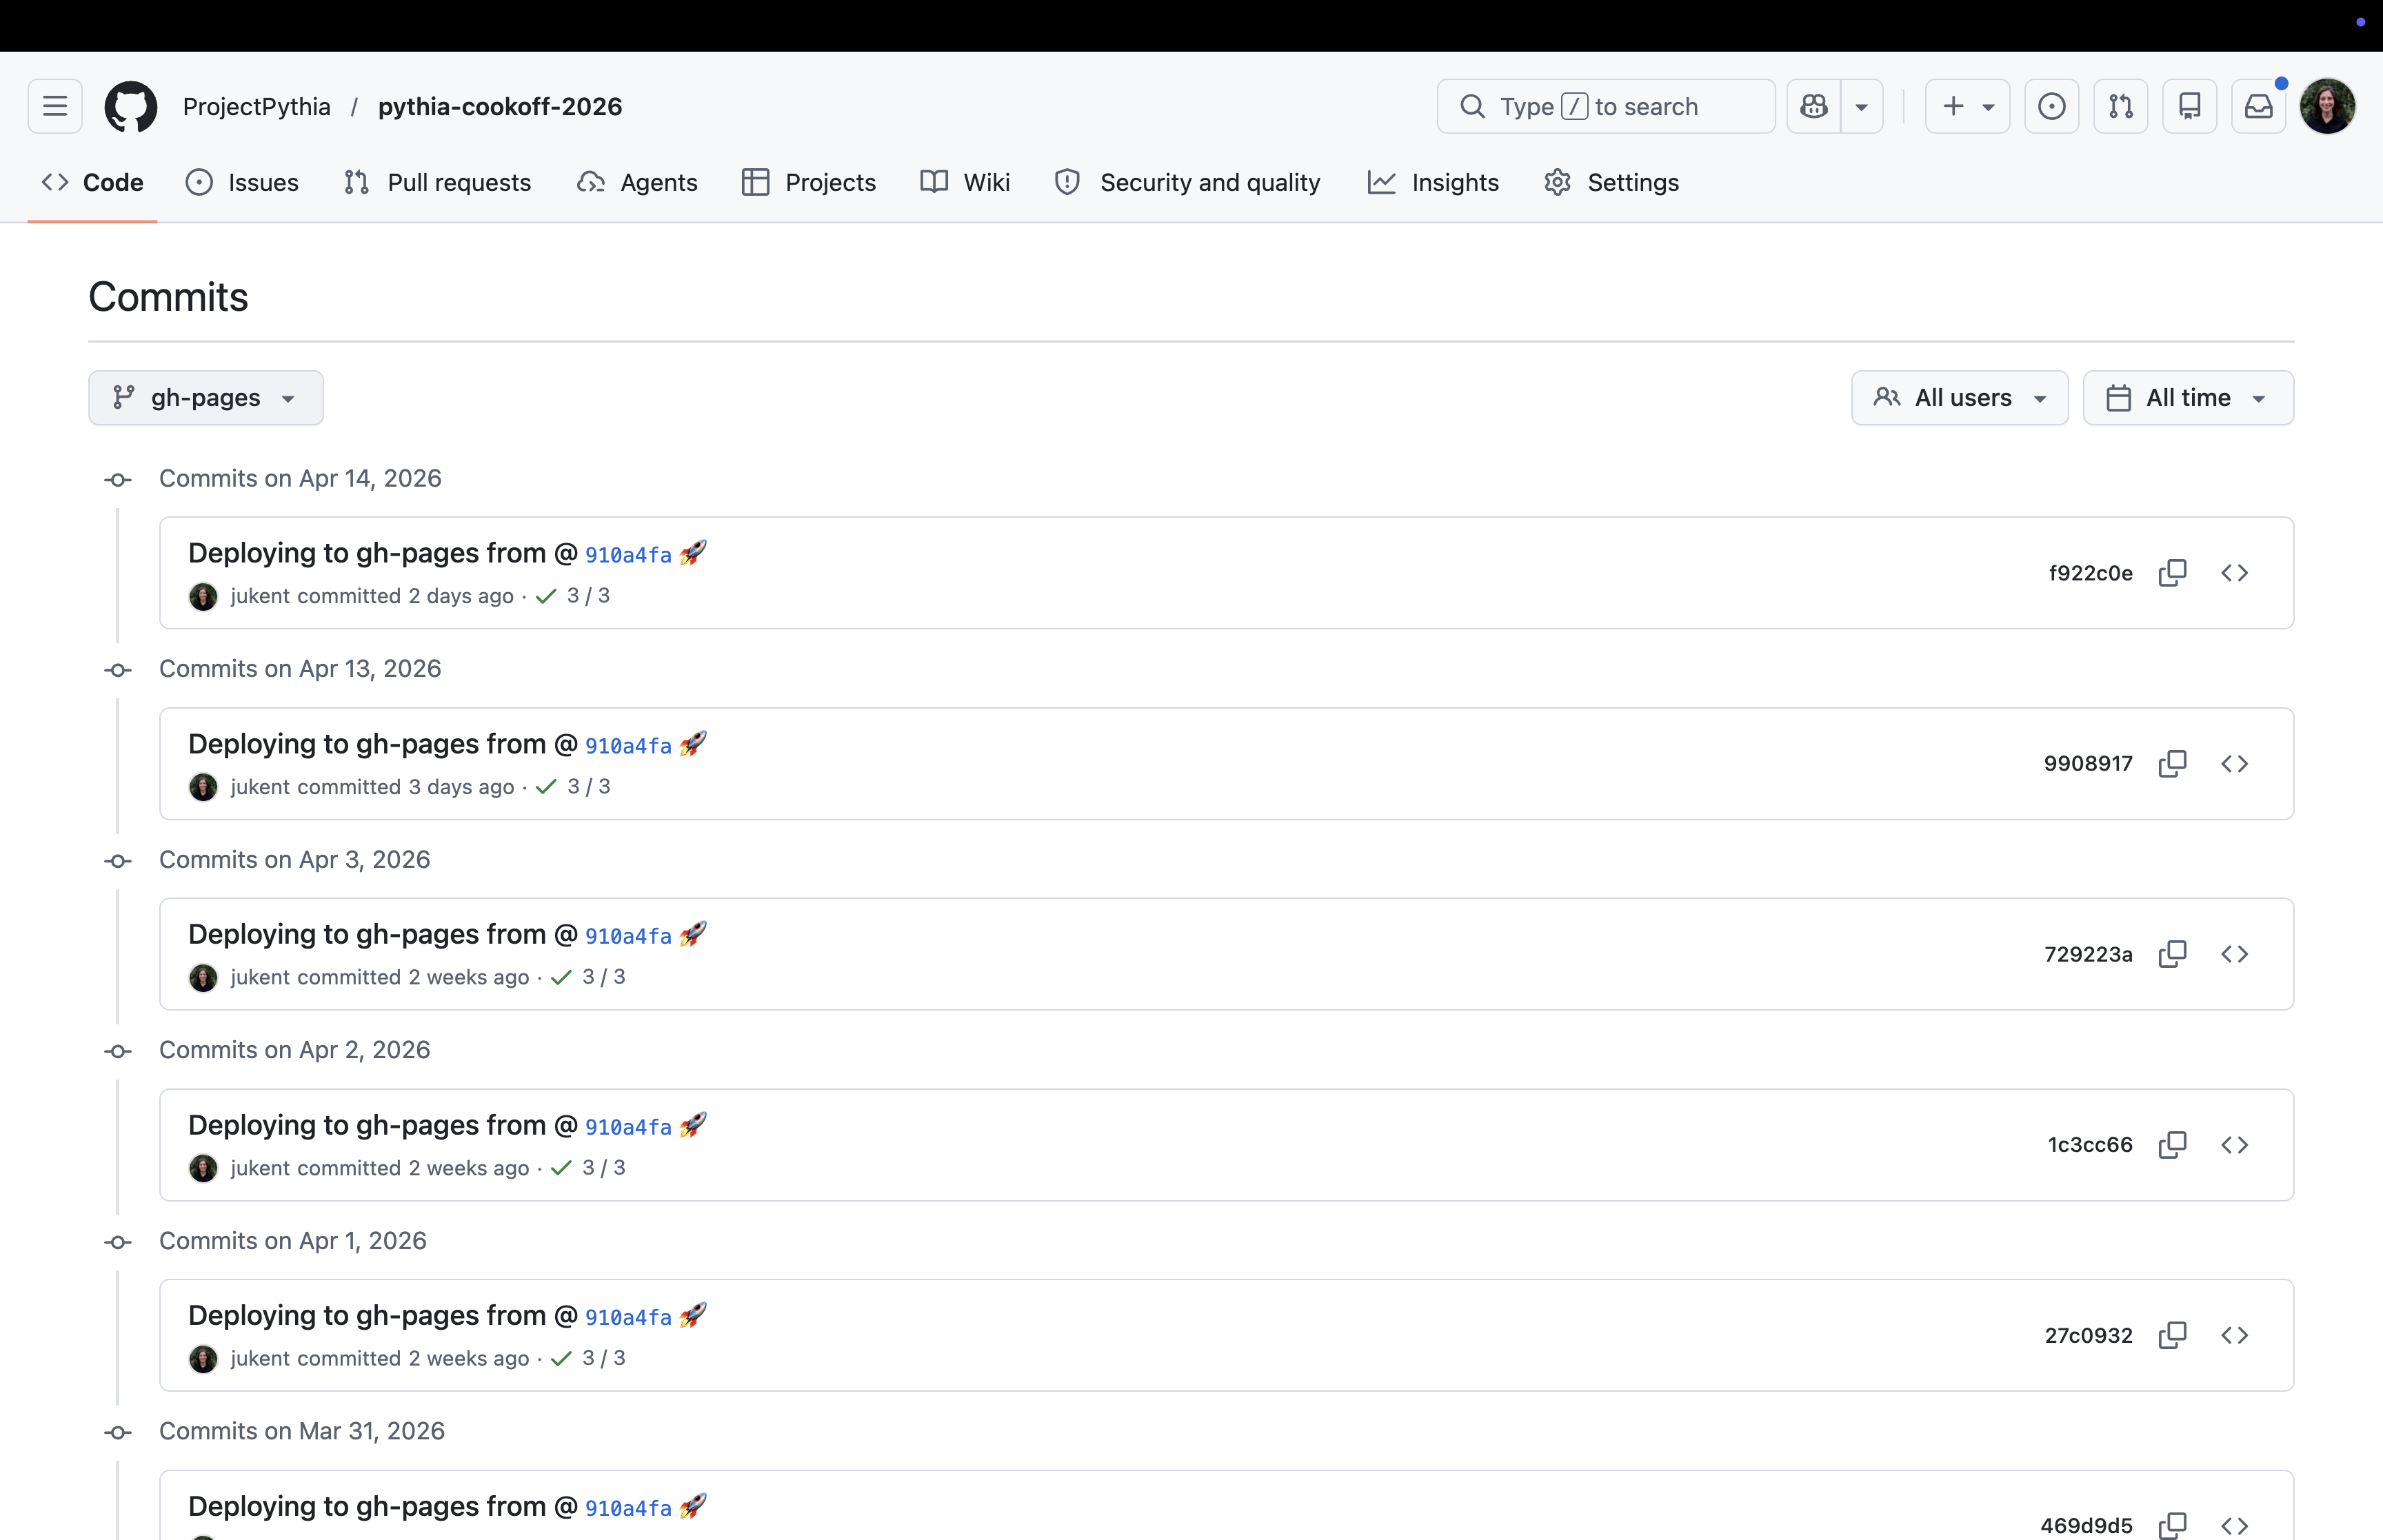The height and width of the screenshot is (1540, 2383).
Task: Show checks status for Apr 3 commit
Action: pyautogui.click(x=588, y=977)
